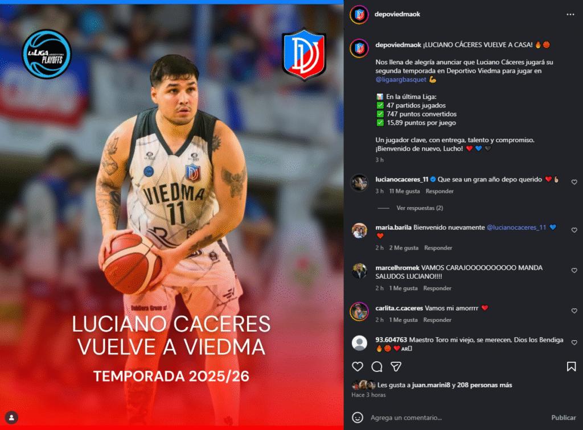583x430 pixels.
Task: Like the post with the heart icon
Action: tap(358, 366)
